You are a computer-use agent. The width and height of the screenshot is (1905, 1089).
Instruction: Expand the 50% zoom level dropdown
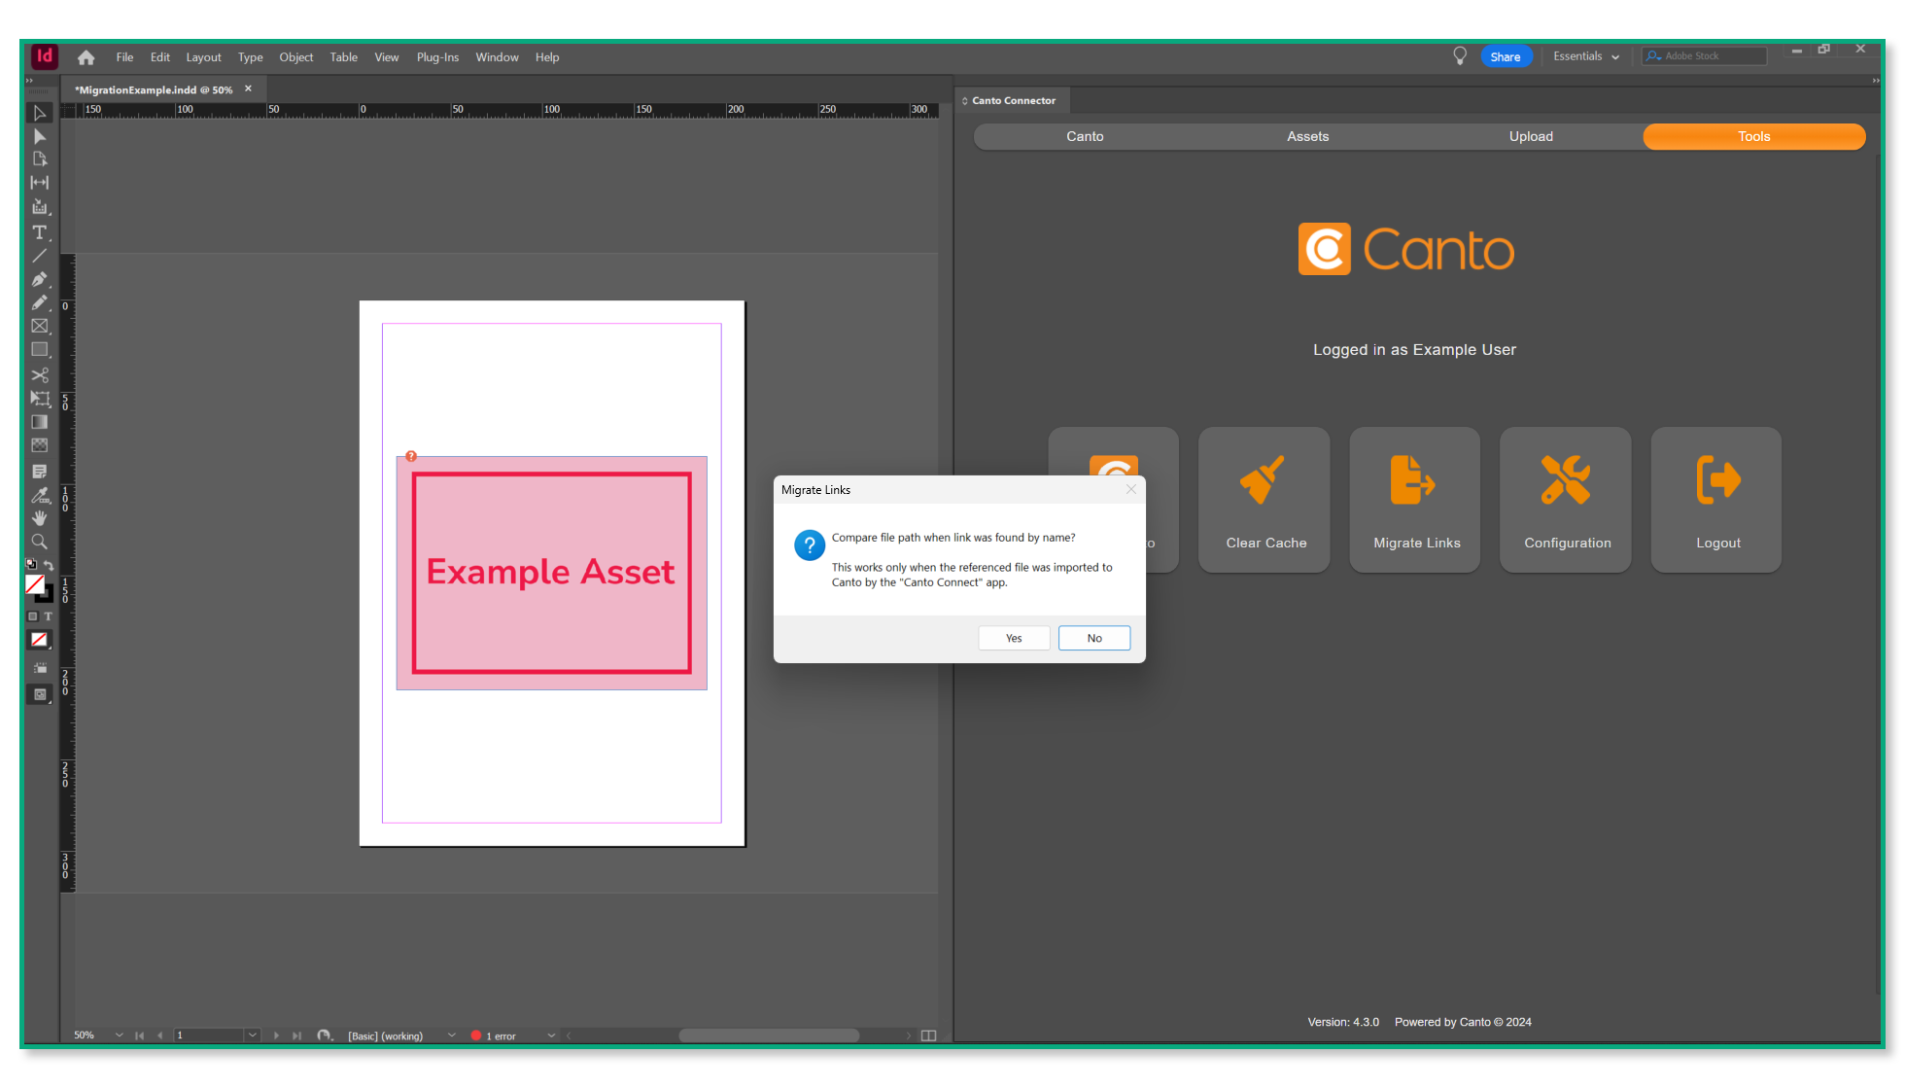pos(119,1036)
